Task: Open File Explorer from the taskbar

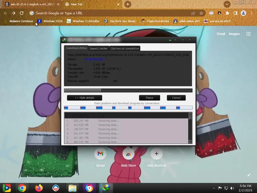Action: [x=73, y=188]
